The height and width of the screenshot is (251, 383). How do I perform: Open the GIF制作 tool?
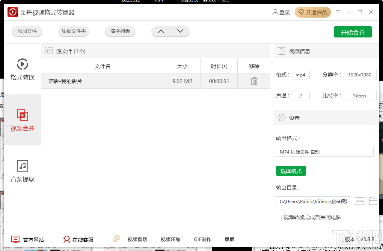203,239
